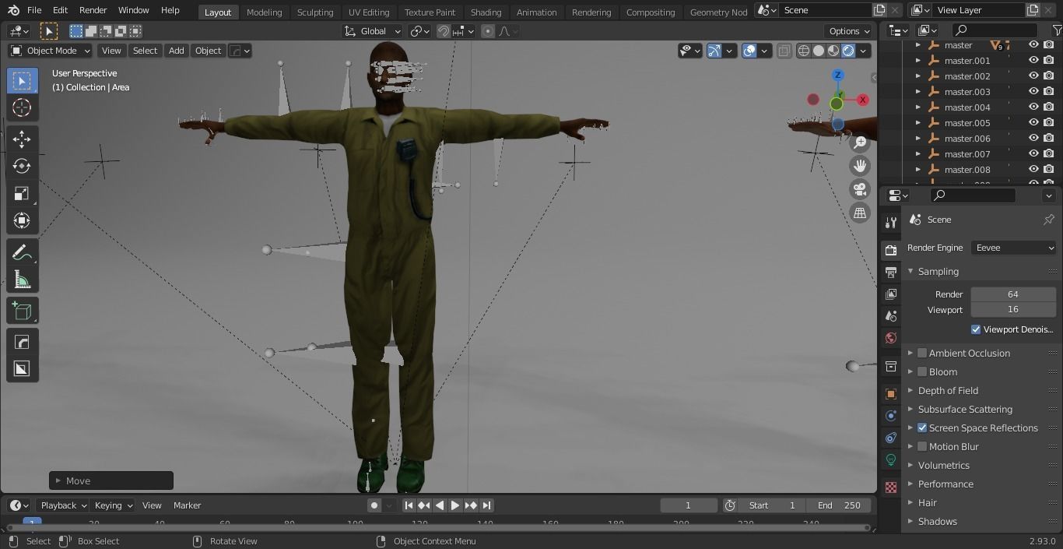The width and height of the screenshot is (1063, 549).
Task: Open the Output properties tab
Action: [891, 272]
